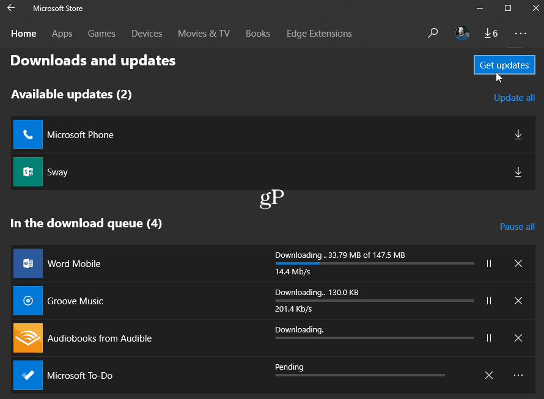Click the 14.4 Mb/s speed text
This screenshot has height=399, width=544.
point(292,272)
